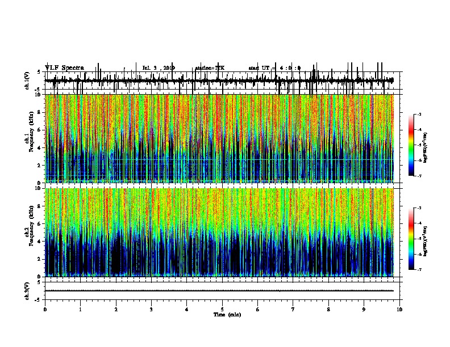Click time axis tick label "7"

[293, 310]
